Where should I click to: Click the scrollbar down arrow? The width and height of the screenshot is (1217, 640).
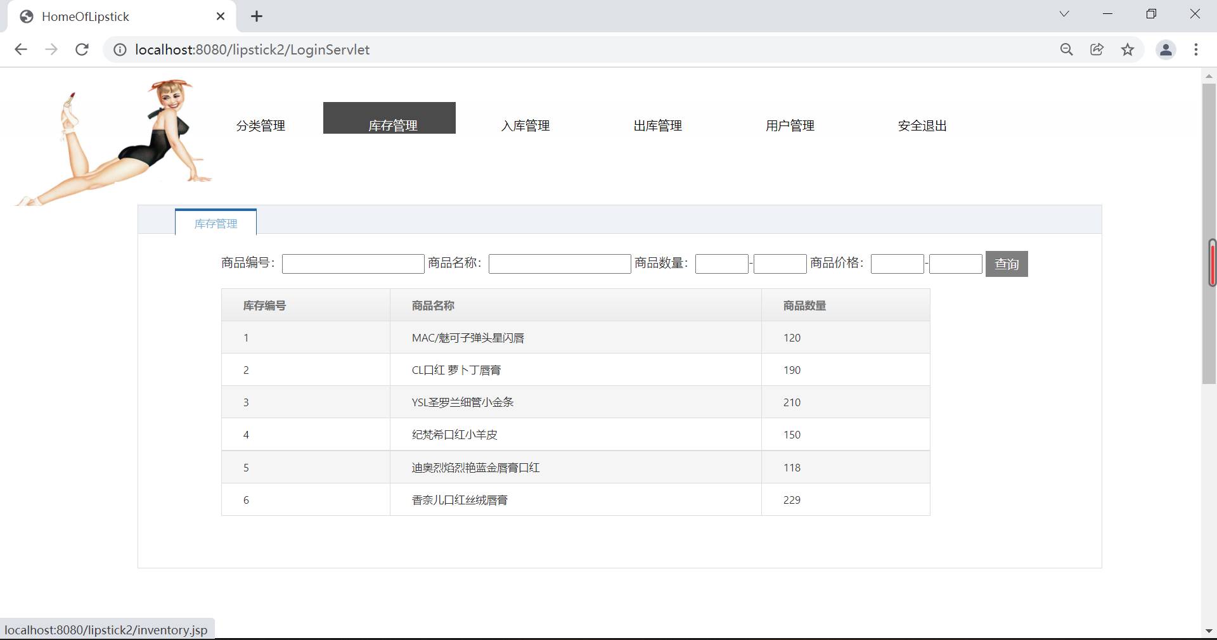[1209, 631]
